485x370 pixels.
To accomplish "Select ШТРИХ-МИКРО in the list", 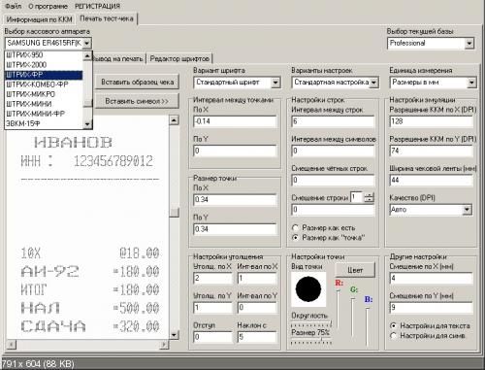I will click(x=44, y=94).
